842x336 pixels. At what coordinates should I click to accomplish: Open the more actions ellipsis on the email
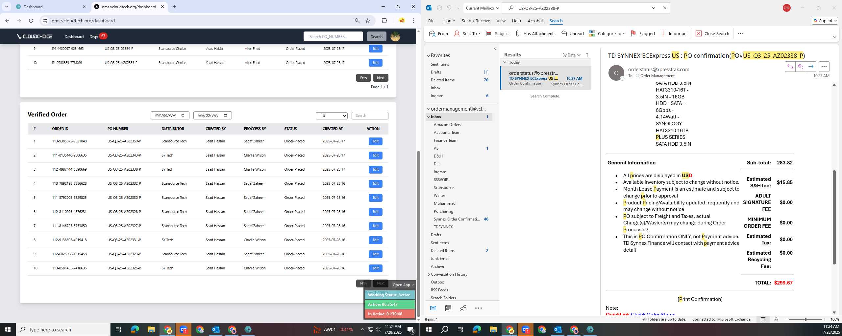pyautogui.click(x=824, y=67)
